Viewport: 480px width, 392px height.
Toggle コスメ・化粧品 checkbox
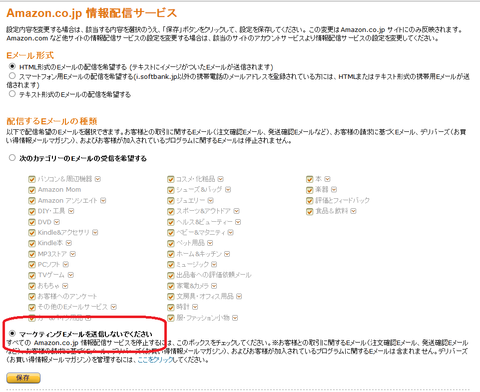171,179
